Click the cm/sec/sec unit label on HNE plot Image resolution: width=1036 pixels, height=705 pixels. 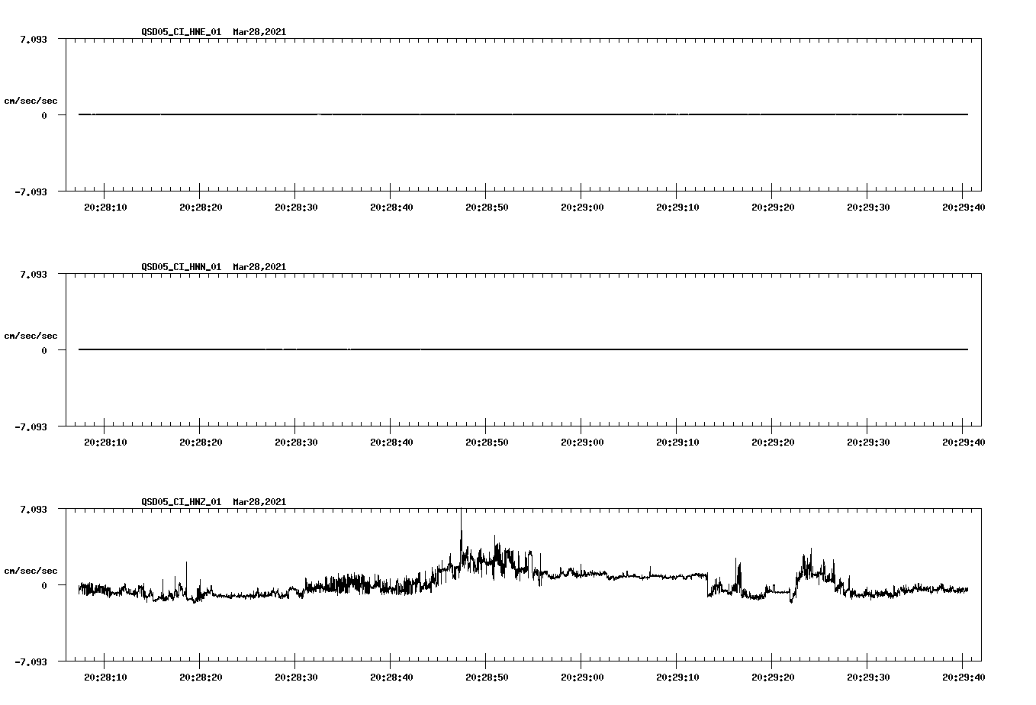31,100
